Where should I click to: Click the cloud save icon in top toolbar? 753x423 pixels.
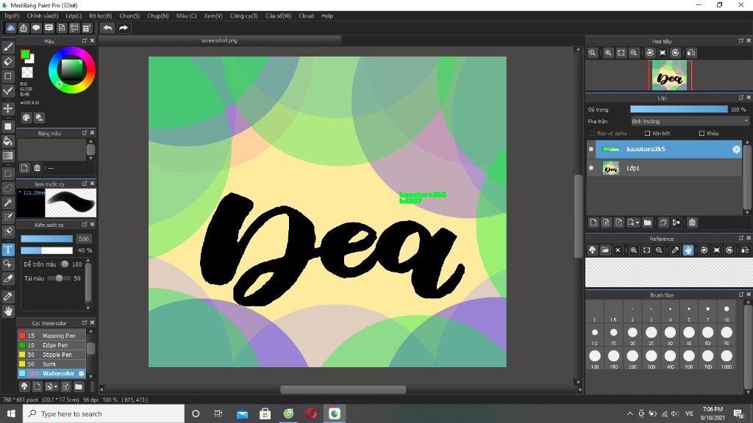tap(10, 28)
